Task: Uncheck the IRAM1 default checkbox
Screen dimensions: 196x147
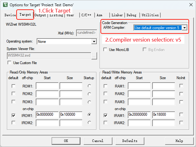Action: (106, 115)
